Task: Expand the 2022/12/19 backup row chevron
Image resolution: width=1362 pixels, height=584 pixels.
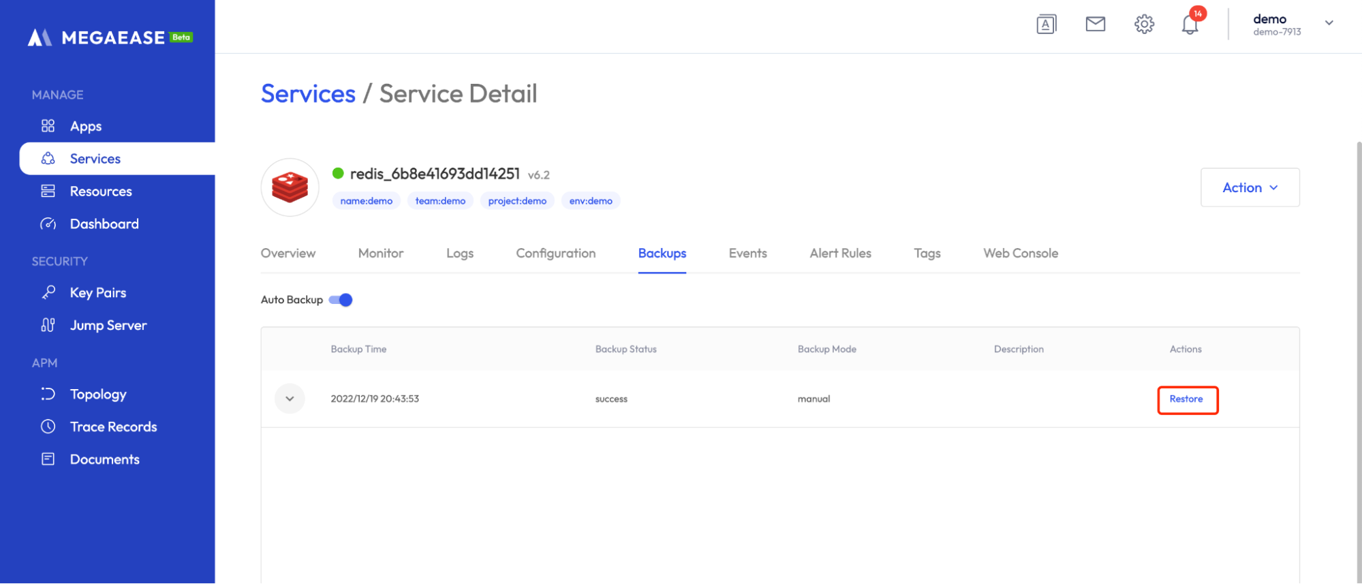Action: click(290, 399)
